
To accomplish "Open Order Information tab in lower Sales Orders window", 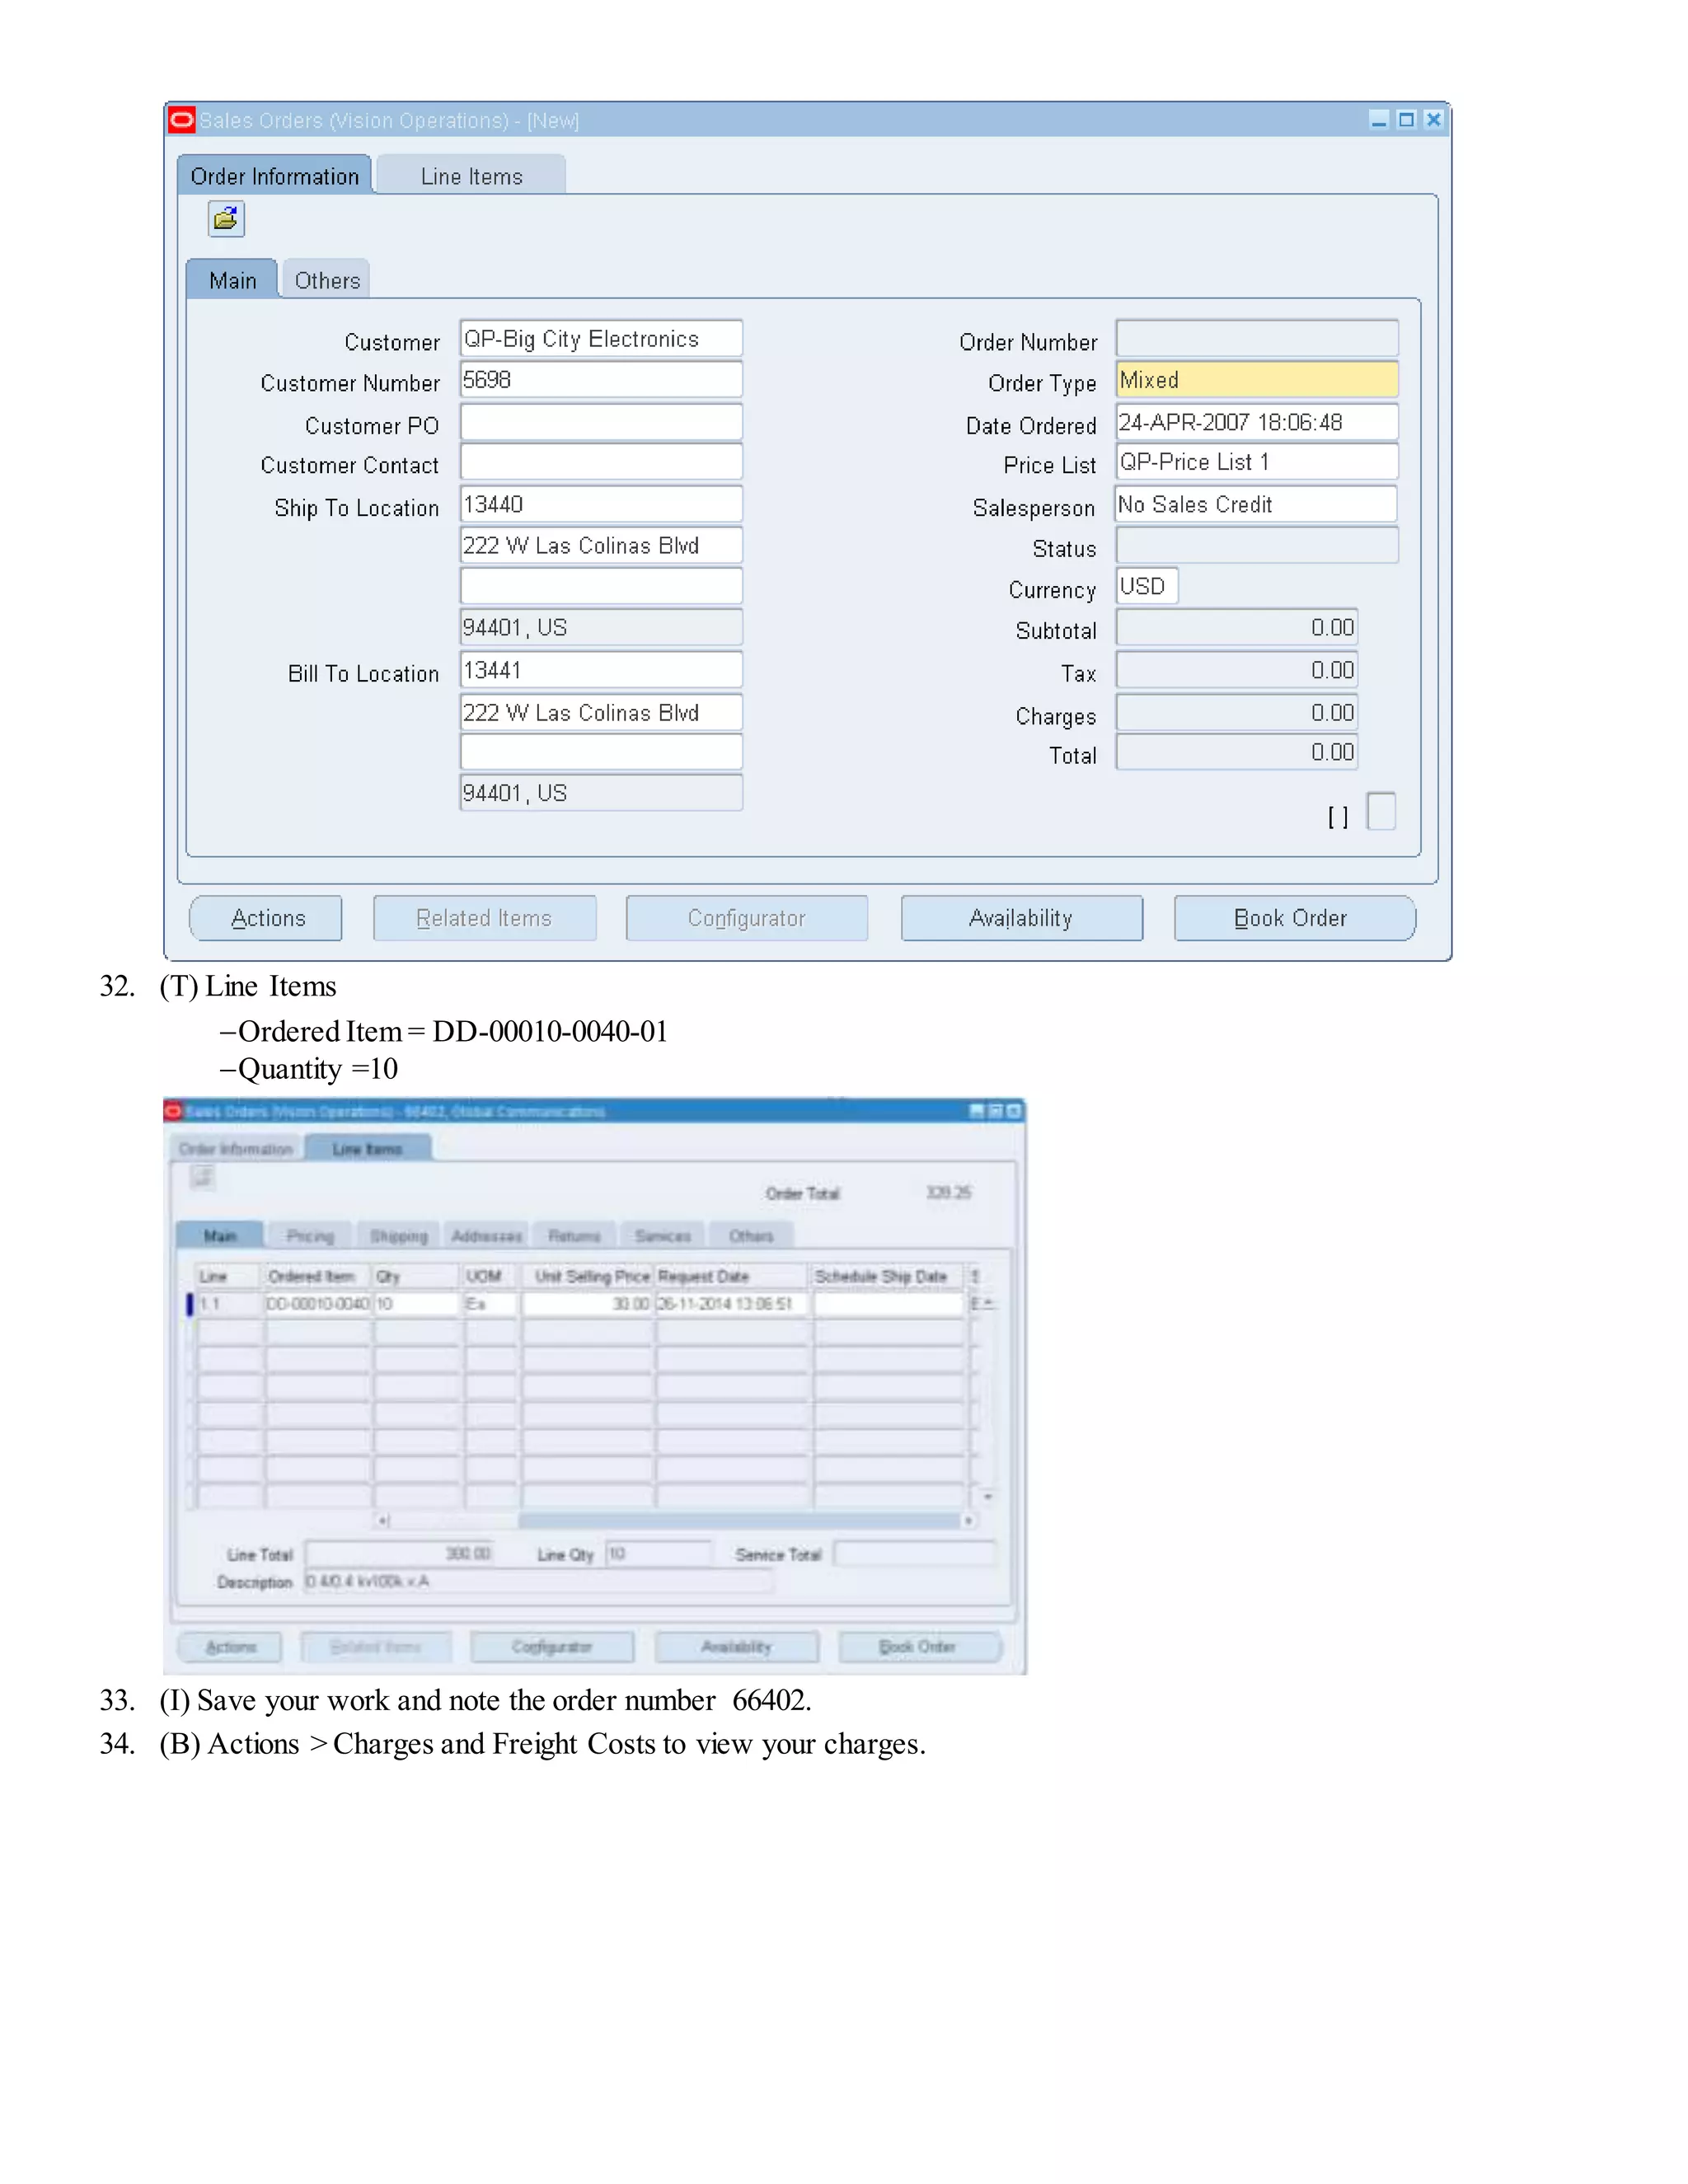I will point(236,1149).
